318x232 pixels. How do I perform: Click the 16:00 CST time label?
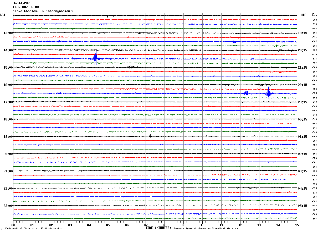8,85
